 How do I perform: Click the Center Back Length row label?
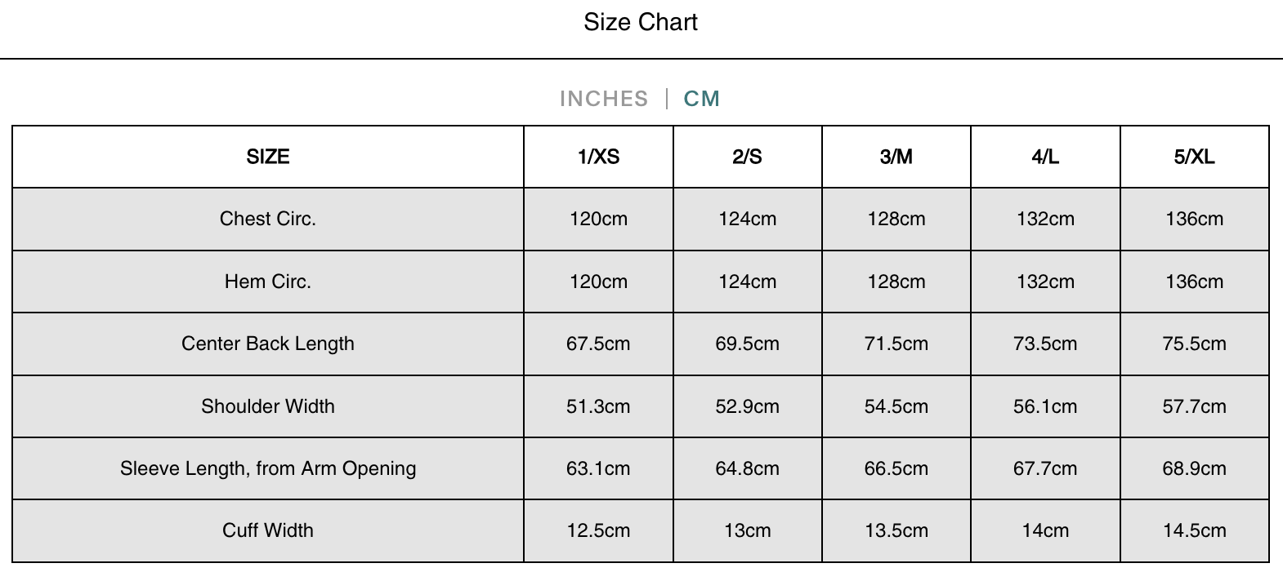click(x=268, y=344)
